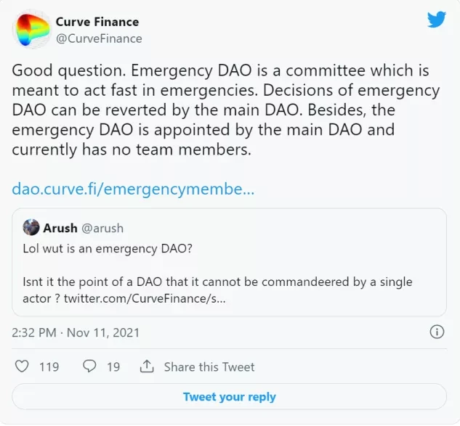Click the Tweet your reply button

click(229, 397)
